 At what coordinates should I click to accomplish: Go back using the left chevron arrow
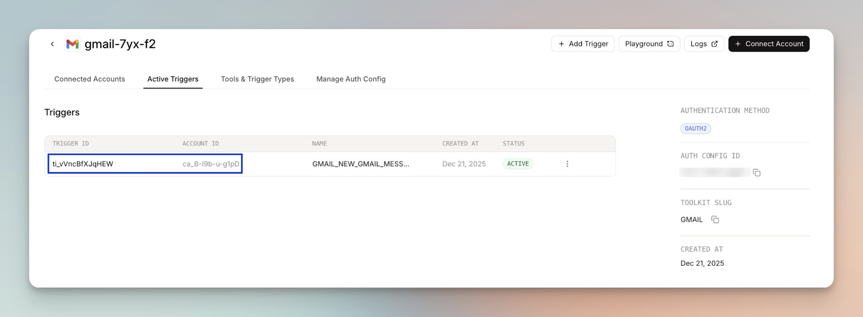pos(52,44)
